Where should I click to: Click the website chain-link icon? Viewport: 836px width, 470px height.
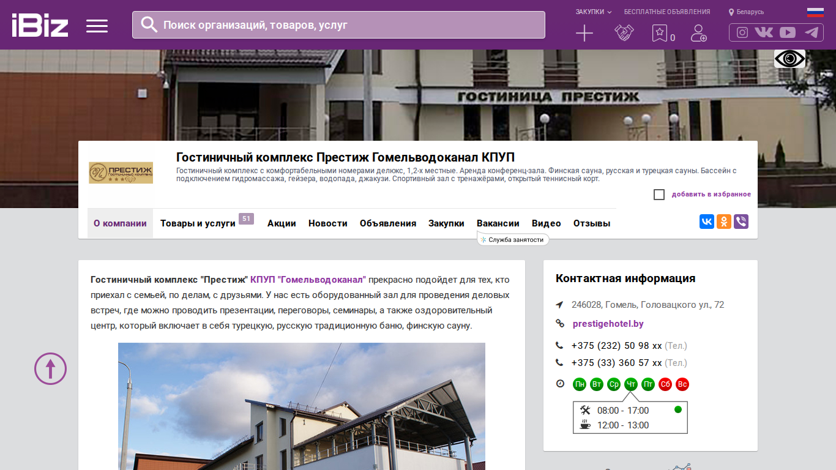(559, 324)
